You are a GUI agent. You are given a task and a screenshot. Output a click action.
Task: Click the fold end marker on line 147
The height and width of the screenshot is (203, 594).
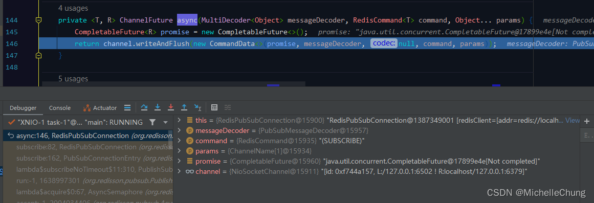(x=38, y=56)
